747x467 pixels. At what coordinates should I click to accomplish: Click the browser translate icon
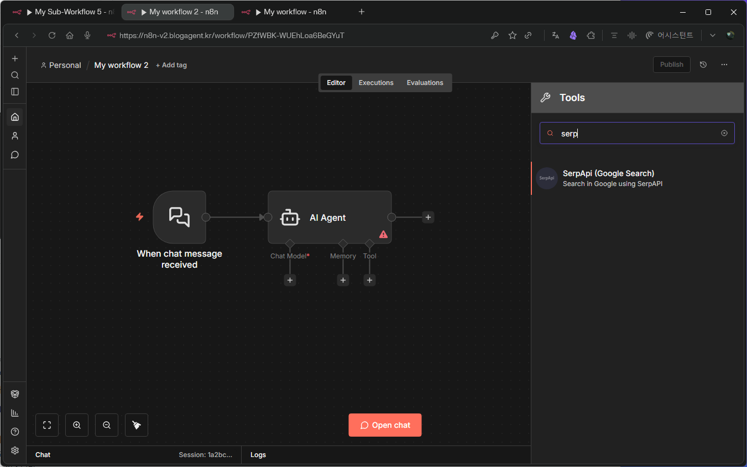556,35
